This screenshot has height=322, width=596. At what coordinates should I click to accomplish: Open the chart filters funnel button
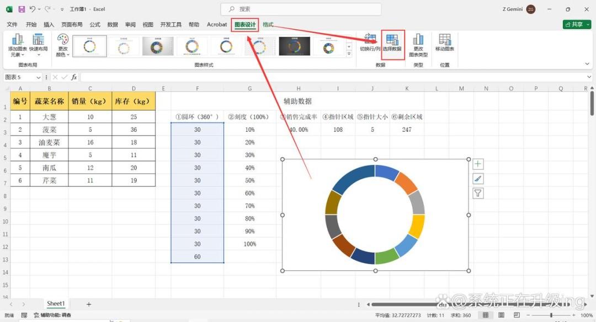tap(478, 194)
